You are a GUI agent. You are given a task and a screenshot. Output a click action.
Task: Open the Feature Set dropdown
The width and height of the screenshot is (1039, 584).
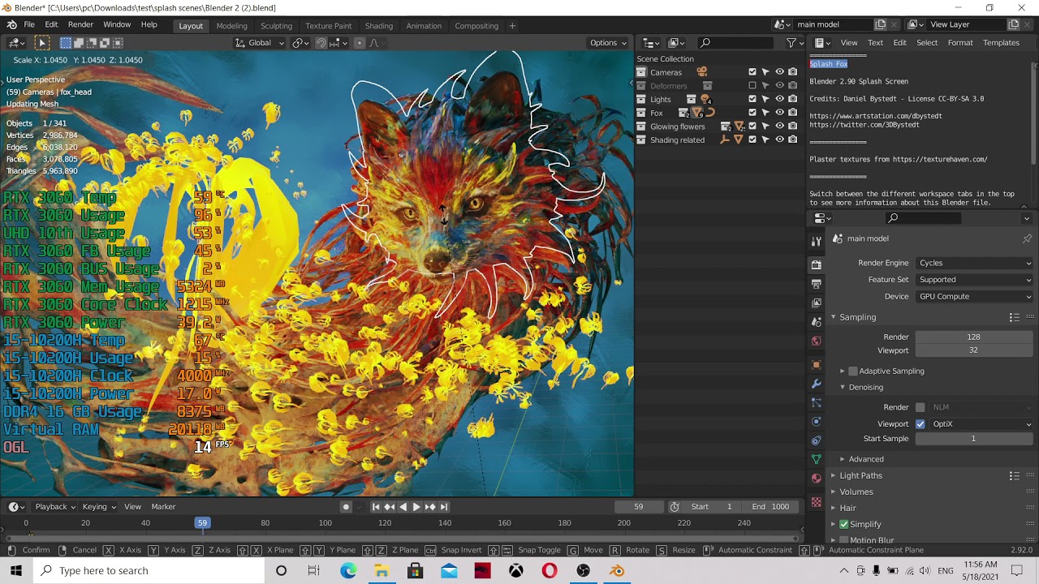click(x=974, y=280)
